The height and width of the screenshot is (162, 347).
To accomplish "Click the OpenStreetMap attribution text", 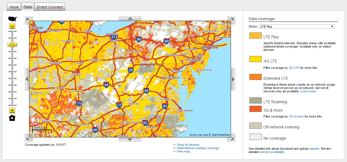I will click(x=221, y=135).
